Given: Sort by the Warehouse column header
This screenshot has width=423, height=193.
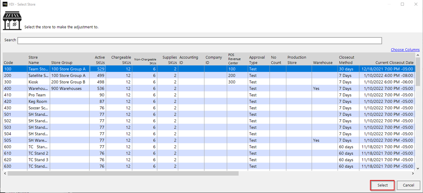Looking at the screenshot, I should point(323,62).
